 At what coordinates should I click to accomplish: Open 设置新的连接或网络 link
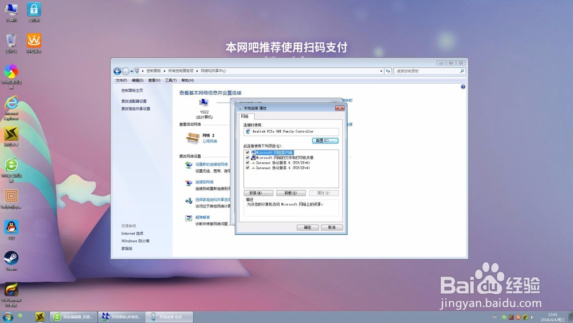point(211,165)
